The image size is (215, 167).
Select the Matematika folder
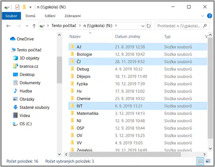click(138, 113)
